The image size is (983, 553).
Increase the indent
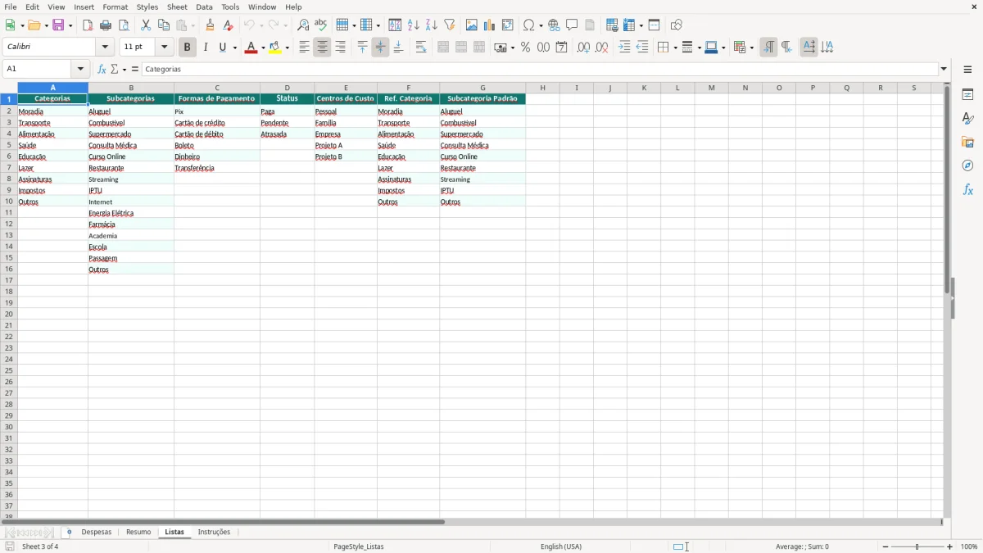[x=624, y=48]
